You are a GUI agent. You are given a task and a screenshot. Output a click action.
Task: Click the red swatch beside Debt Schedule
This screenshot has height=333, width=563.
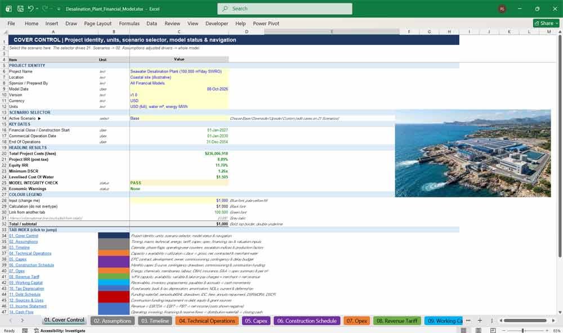pos(114,294)
